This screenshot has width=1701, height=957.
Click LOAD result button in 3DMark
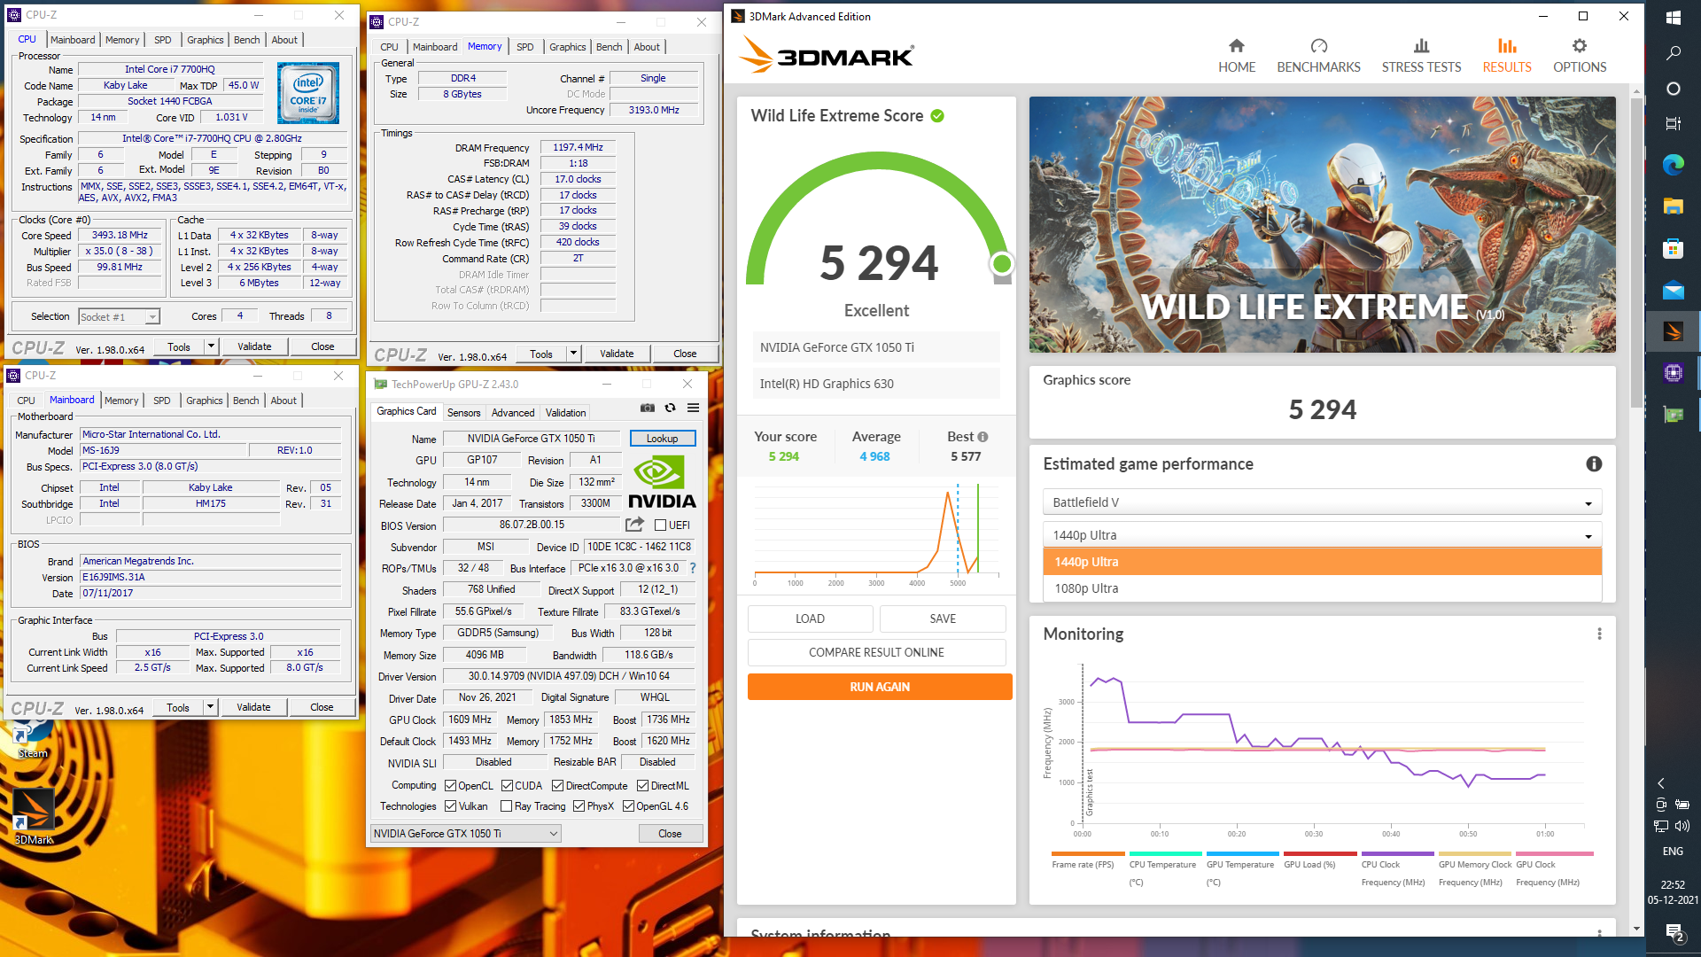click(810, 619)
